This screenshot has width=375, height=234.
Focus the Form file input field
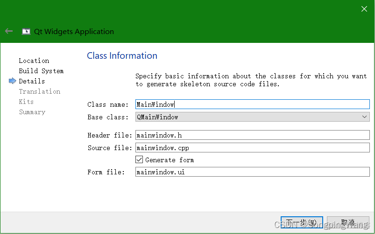coord(252,172)
